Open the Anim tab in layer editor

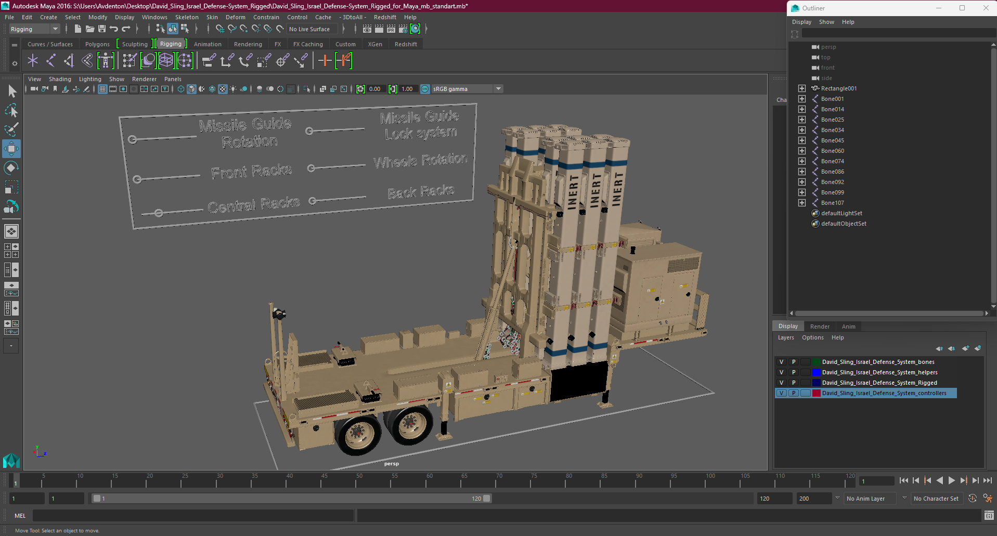[848, 326]
